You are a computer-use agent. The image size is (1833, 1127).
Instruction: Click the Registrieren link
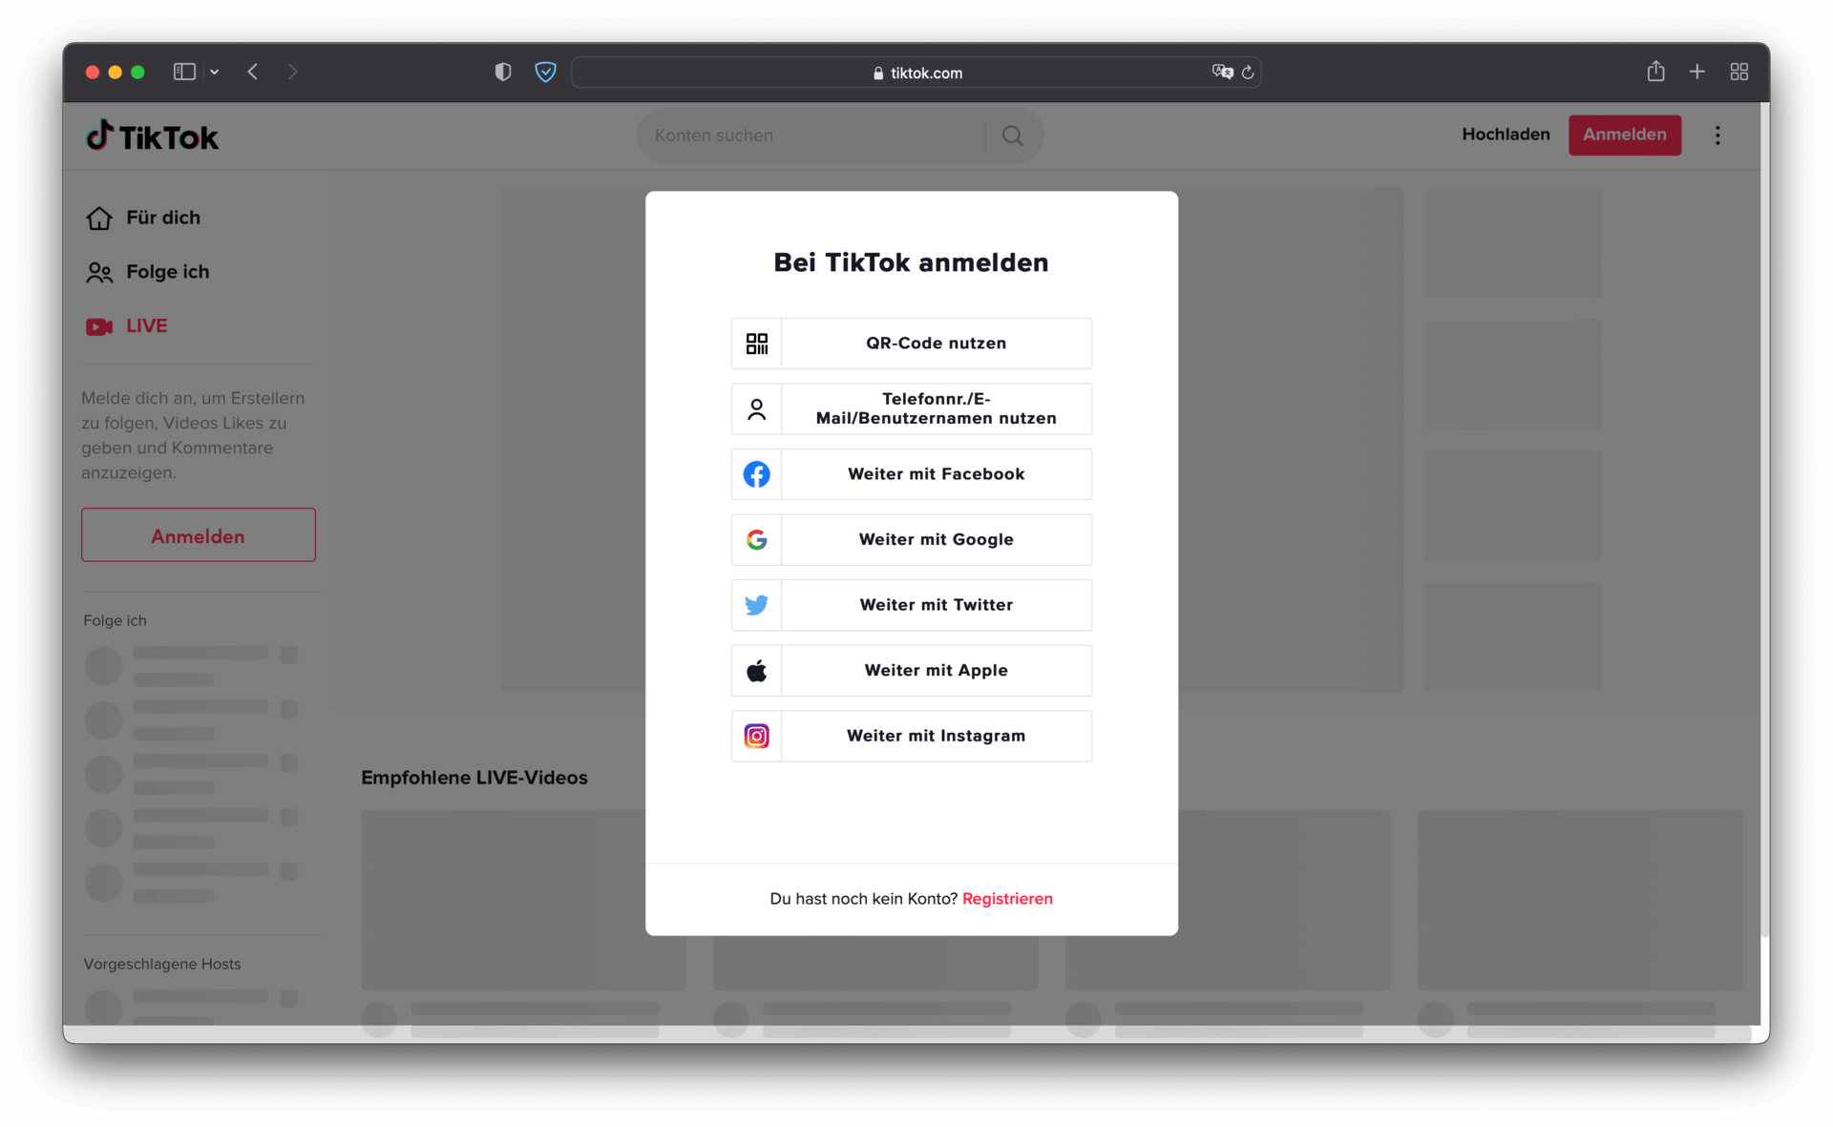1007,899
